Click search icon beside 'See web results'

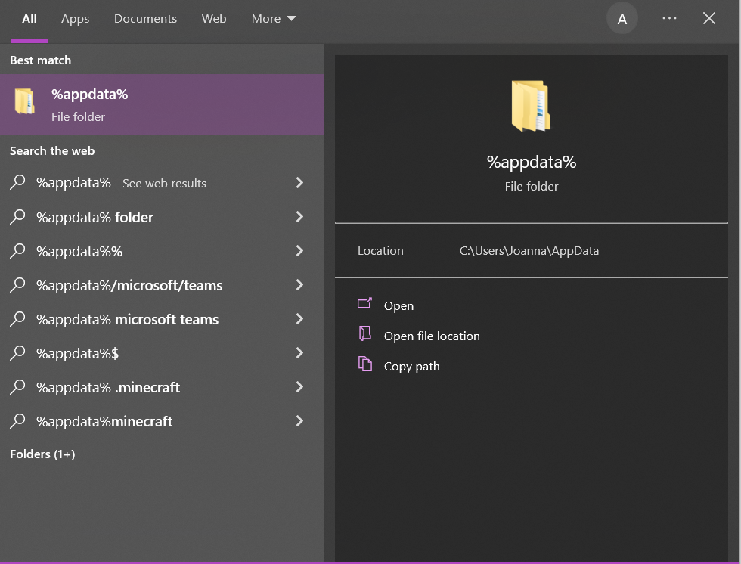pos(17,182)
